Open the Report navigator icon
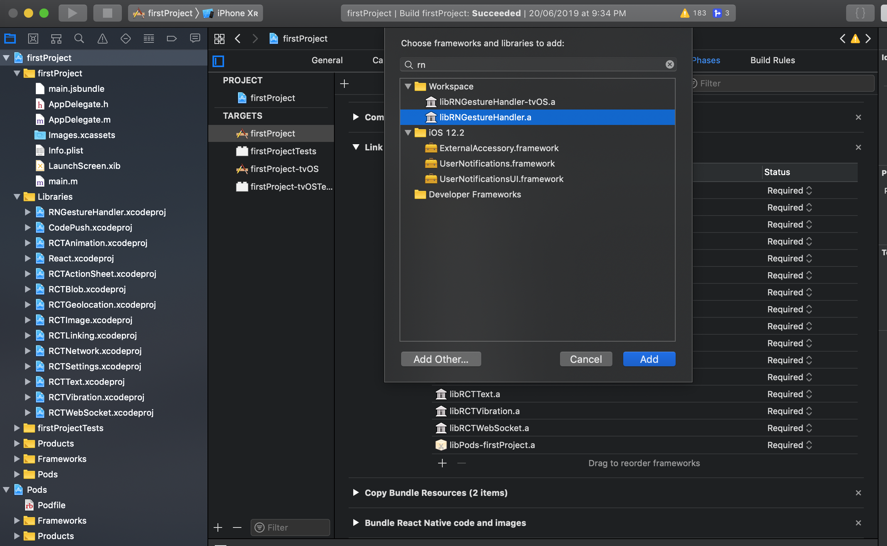Viewport: 887px width, 546px height. coord(195,39)
